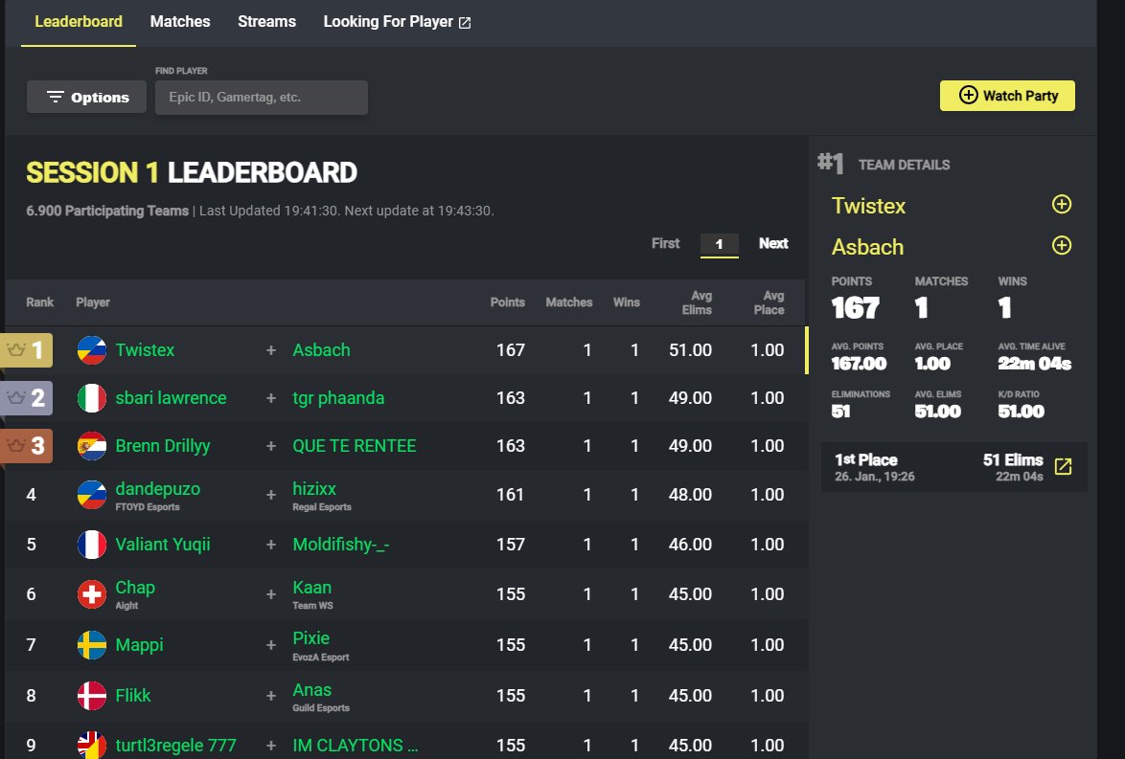Add Twistex via plus circle icon
Image resolution: width=1125 pixels, height=759 pixels.
1062,204
